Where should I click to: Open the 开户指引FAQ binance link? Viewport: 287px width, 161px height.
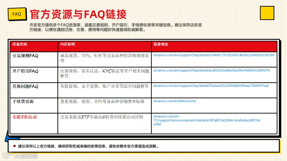211,70
